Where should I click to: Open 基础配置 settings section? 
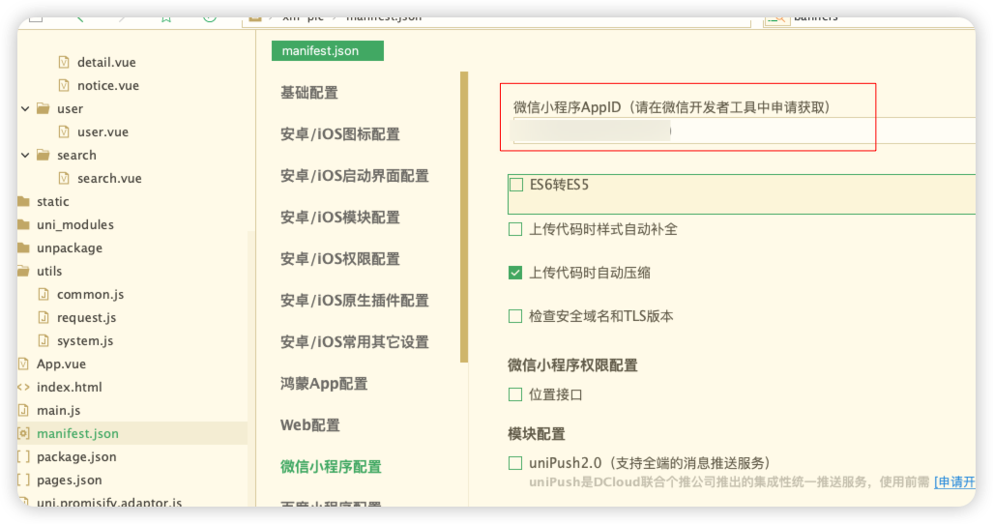pyautogui.click(x=309, y=93)
